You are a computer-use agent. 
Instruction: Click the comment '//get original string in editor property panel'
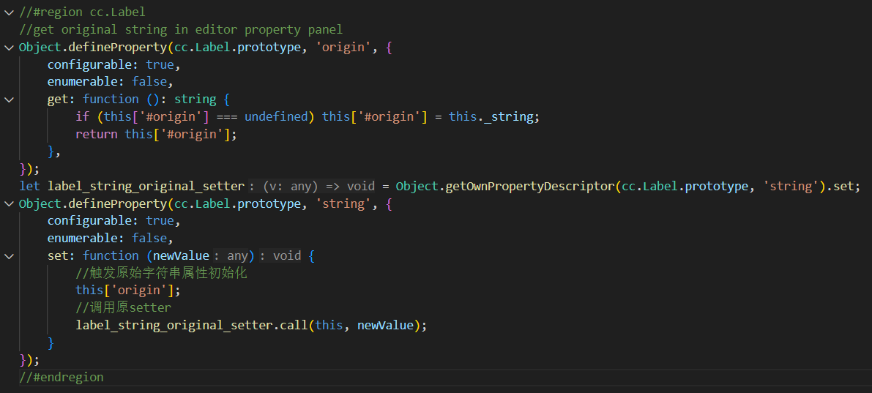point(181,29)
